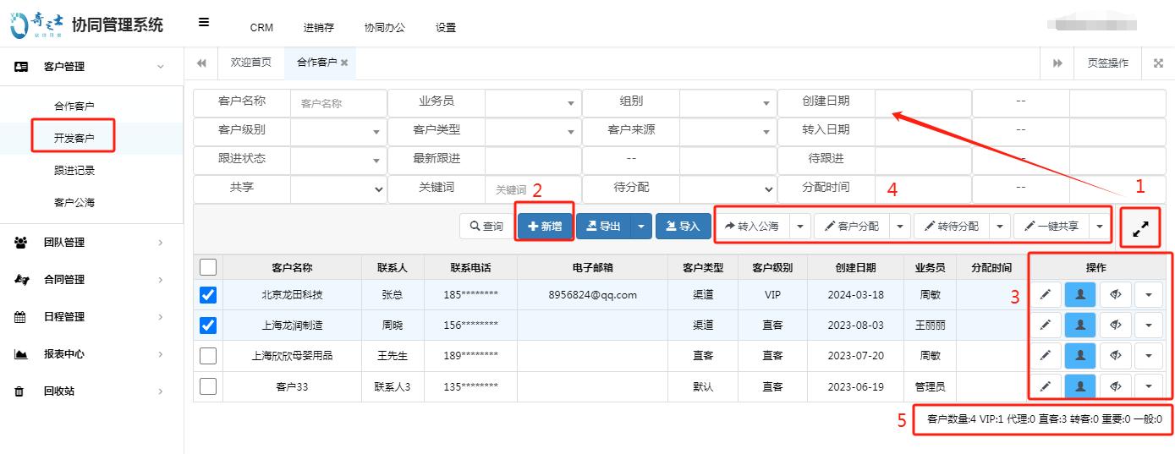1175x454 pixels.
Task: Expand the 团队管理 sidebar menu
Action: pos(91,243)
